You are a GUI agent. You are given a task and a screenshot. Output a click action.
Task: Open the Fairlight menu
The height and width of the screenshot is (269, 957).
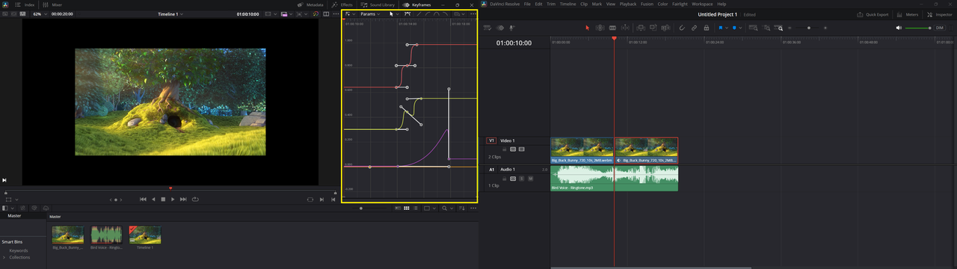680,4
